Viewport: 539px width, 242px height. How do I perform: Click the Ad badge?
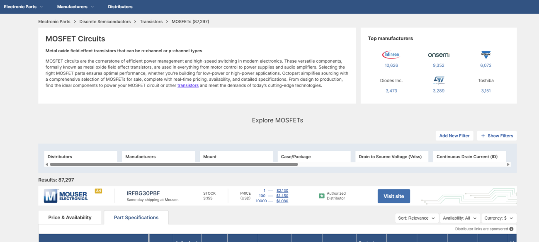[x=98, y=191]
